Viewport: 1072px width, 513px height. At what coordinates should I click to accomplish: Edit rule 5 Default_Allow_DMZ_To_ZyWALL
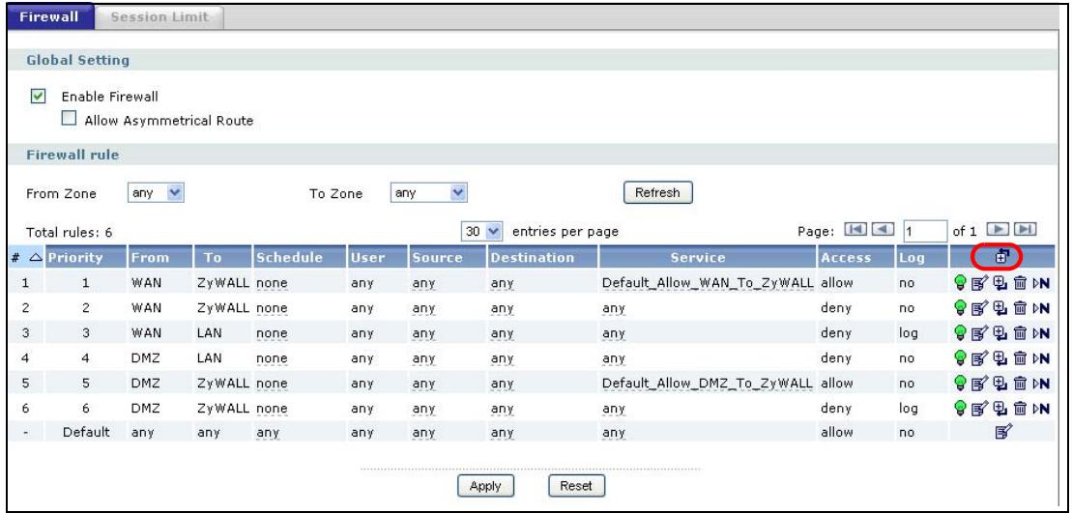[980, 384]
